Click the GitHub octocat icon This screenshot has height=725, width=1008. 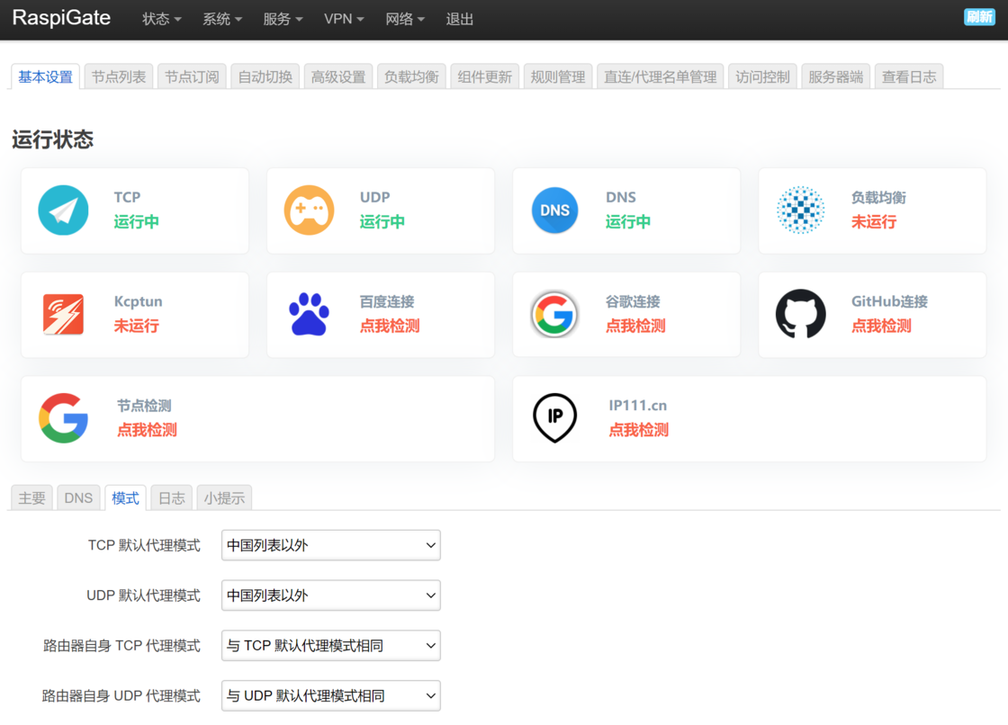tap(800, 314)
